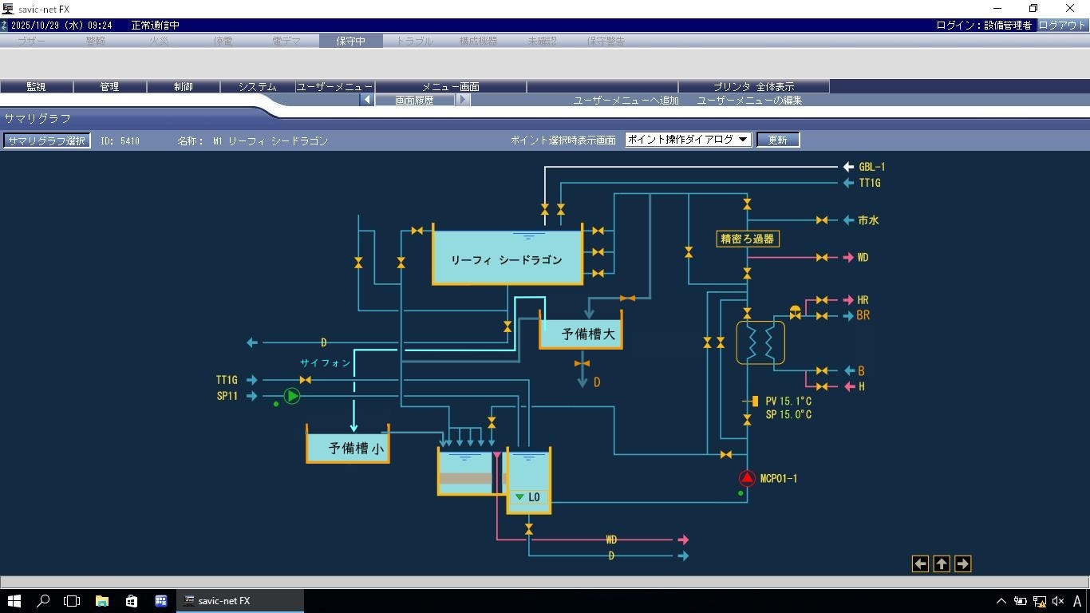This screenshot has height=613, width=1090.
Task: Select the heat exchanger symbol
Action: (x=760, y=343)
